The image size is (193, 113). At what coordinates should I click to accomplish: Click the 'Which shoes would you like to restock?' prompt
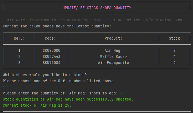pos(45,75)
